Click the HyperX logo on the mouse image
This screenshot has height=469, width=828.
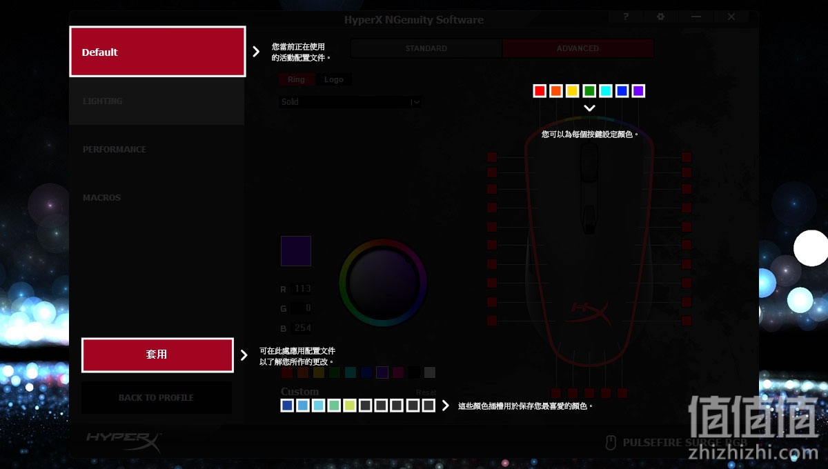pyautogui.click(x=589, y=312)
